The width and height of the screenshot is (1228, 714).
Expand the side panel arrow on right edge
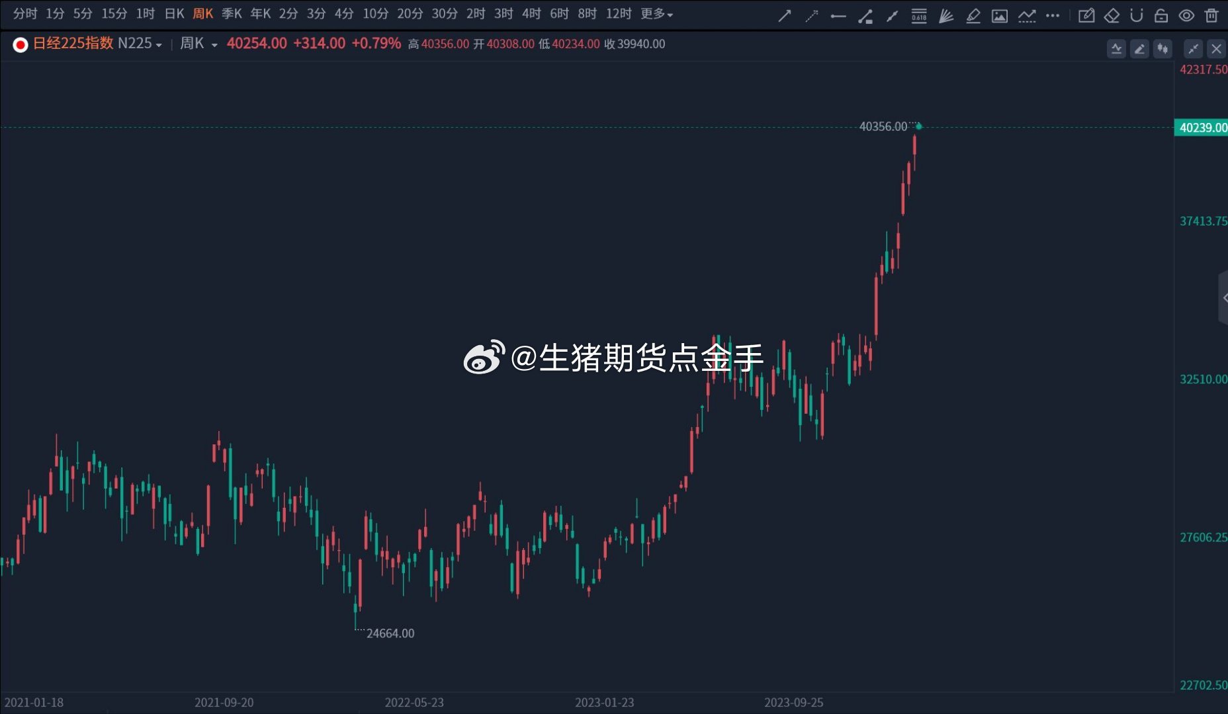click(x=1223, y=297)
